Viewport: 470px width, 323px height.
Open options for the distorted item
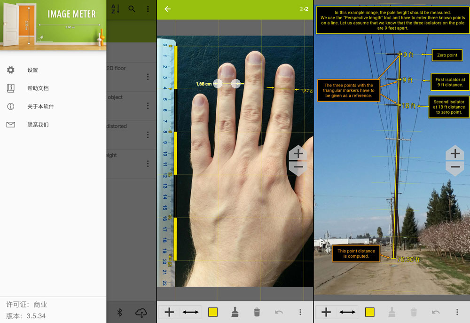[148, 134]
